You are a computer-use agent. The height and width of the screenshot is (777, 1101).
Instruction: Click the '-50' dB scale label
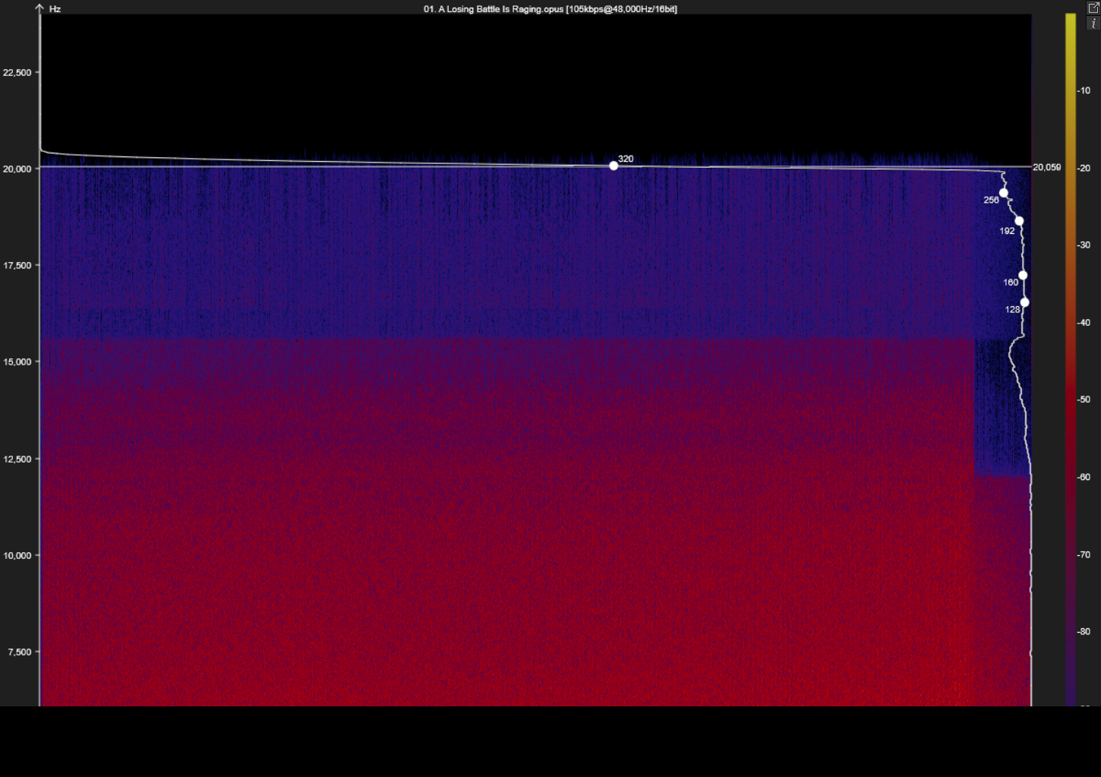(x=1084, y=399)
